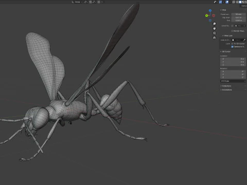Open the gizmo options dropdown arrow
The image size is (247, 185).
pos(223,2)
